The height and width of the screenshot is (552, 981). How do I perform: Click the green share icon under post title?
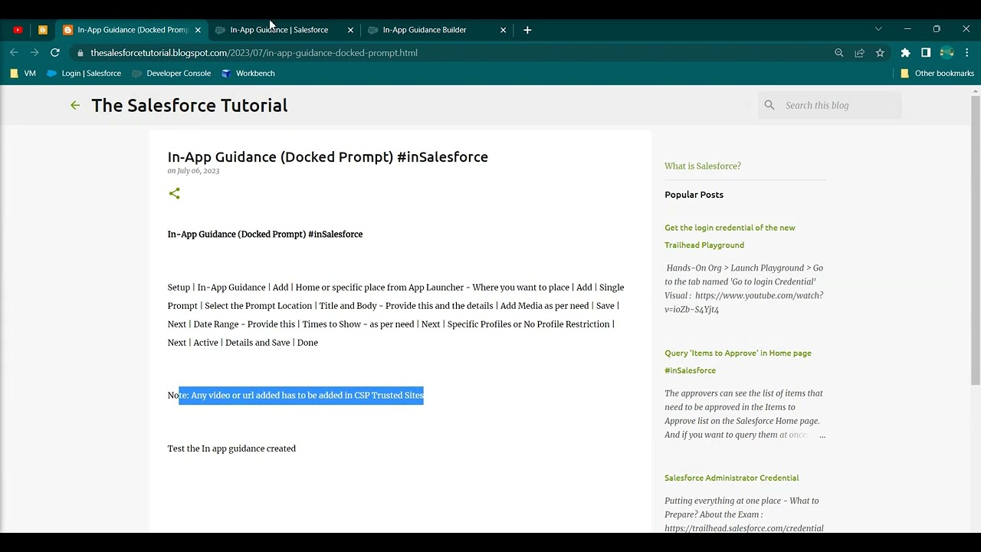click(175, 193)
